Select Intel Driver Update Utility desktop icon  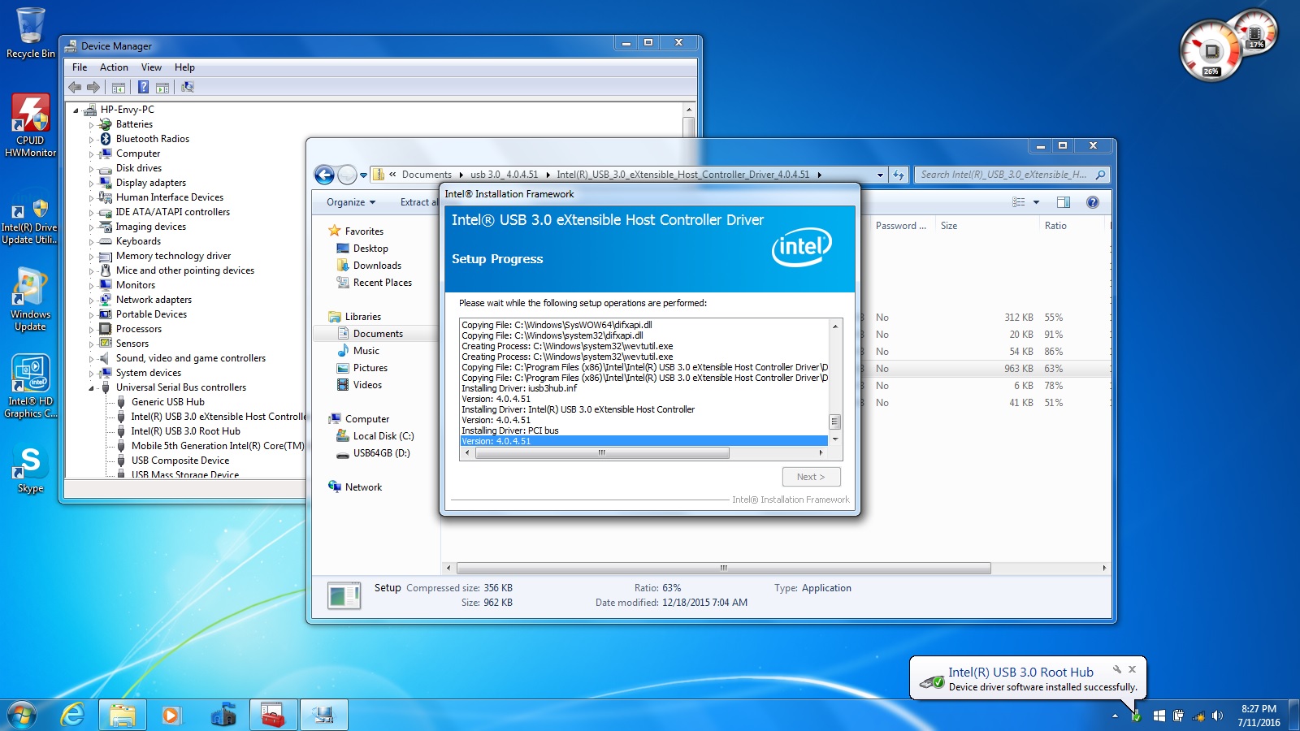29,219
